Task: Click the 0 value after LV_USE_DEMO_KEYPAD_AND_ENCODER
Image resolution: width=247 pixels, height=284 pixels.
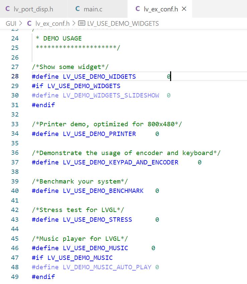Action: 200,162
